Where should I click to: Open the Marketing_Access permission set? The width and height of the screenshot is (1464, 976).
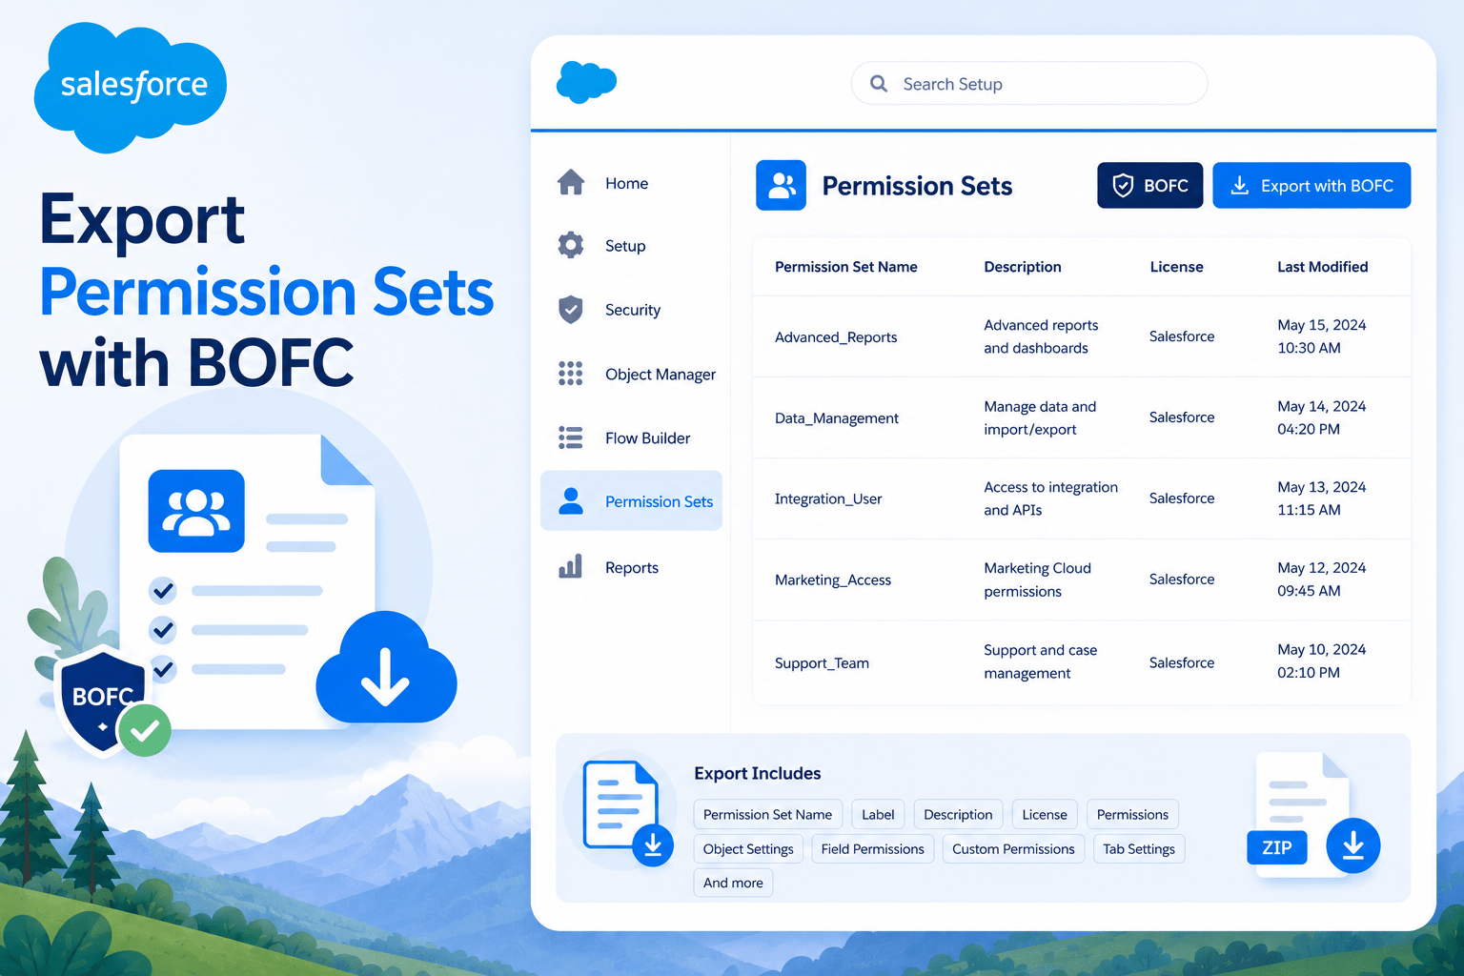[833, 579]
